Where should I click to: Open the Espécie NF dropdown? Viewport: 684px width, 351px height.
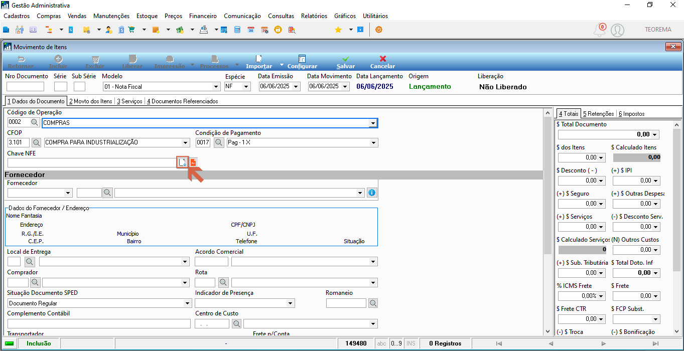(x=246, y=86)
